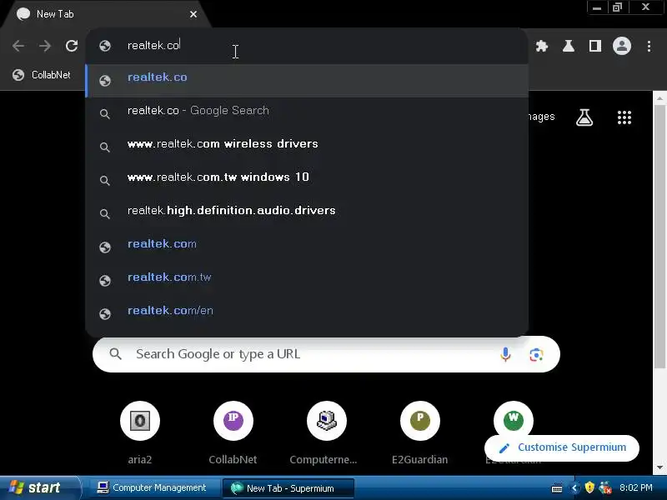
Task: Click the page vertical scrollbar thumb
Action: click(659, 236)
